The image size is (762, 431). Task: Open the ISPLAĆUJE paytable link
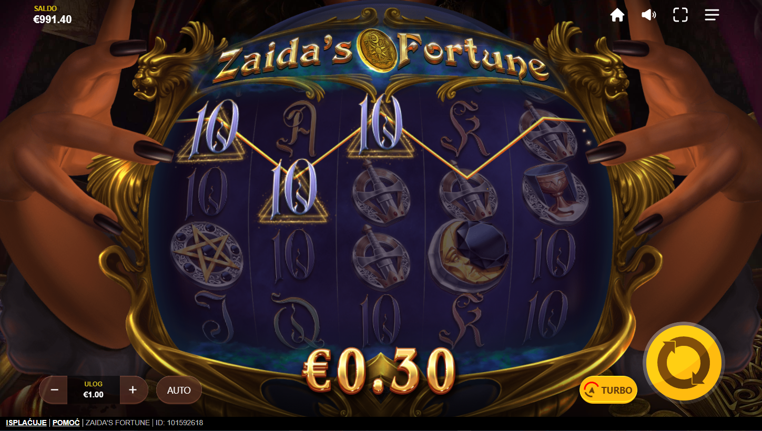[26, 423]
